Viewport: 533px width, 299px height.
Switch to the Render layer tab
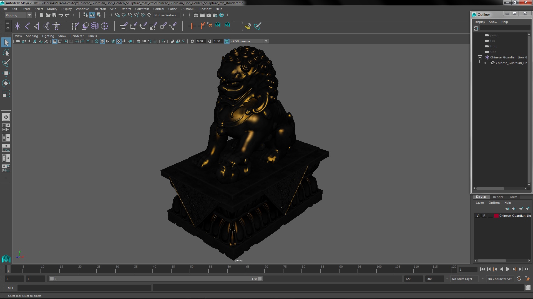(x=498, y=197)
